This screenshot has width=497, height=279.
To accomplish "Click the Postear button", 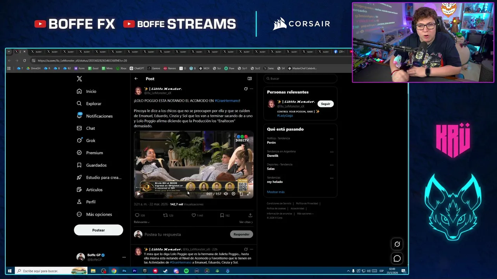I will tap(99, 230).
